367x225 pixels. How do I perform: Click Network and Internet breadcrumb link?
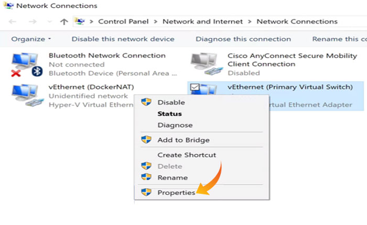coord(203,21)
